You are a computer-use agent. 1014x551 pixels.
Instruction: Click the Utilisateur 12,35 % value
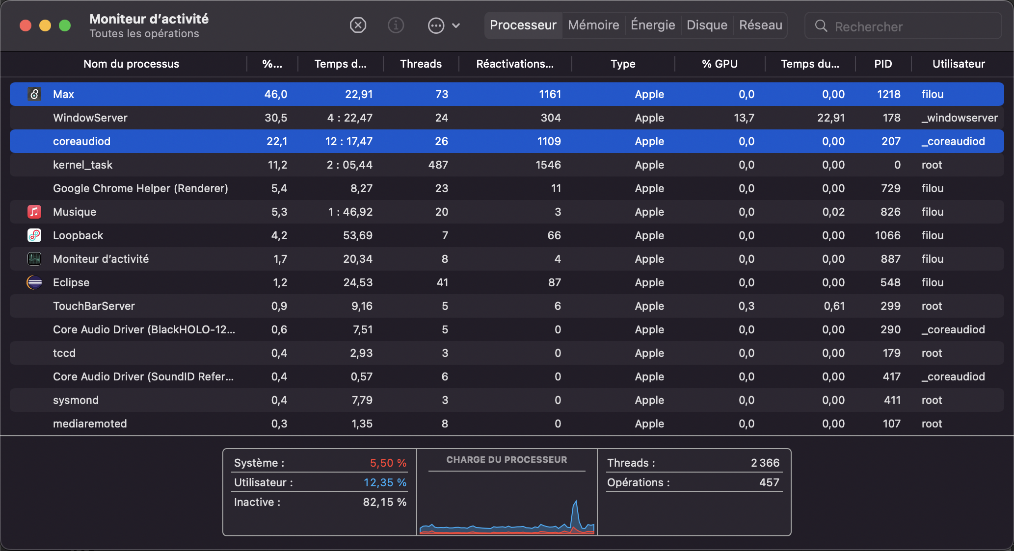point(385,482)
